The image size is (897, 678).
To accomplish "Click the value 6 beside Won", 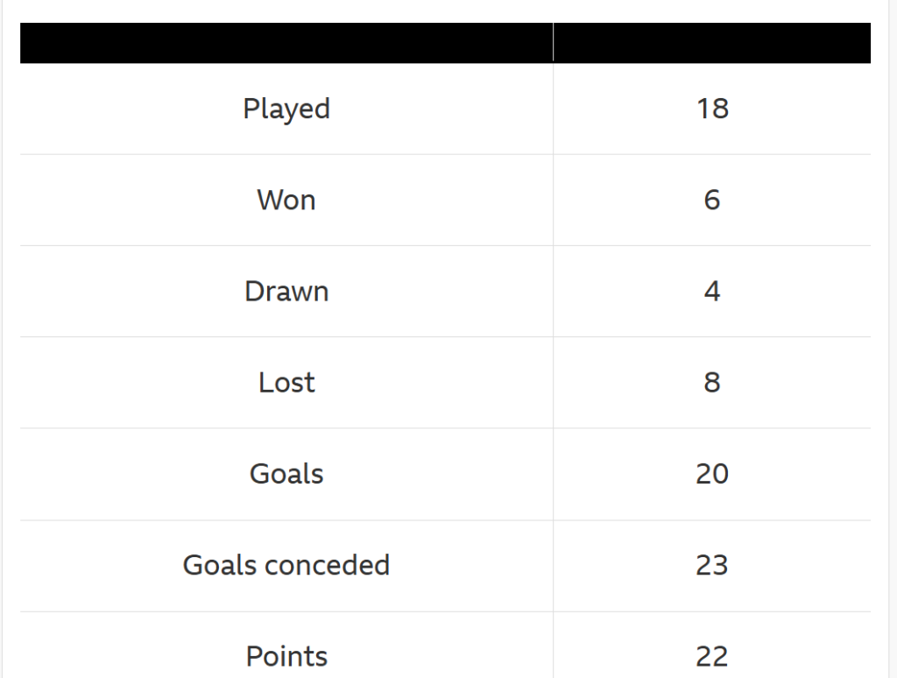I will 712,200.
